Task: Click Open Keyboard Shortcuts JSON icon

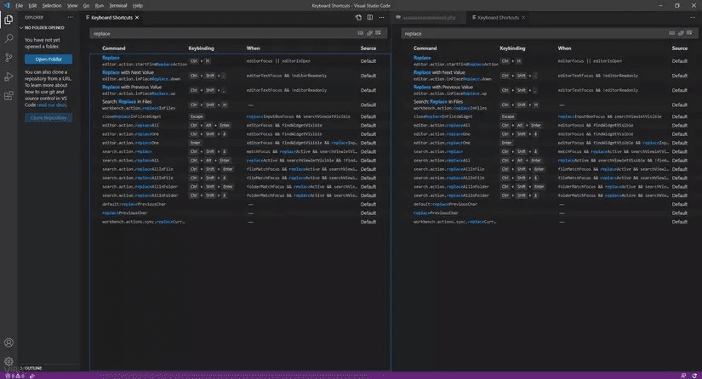Action: pos(358,18)
